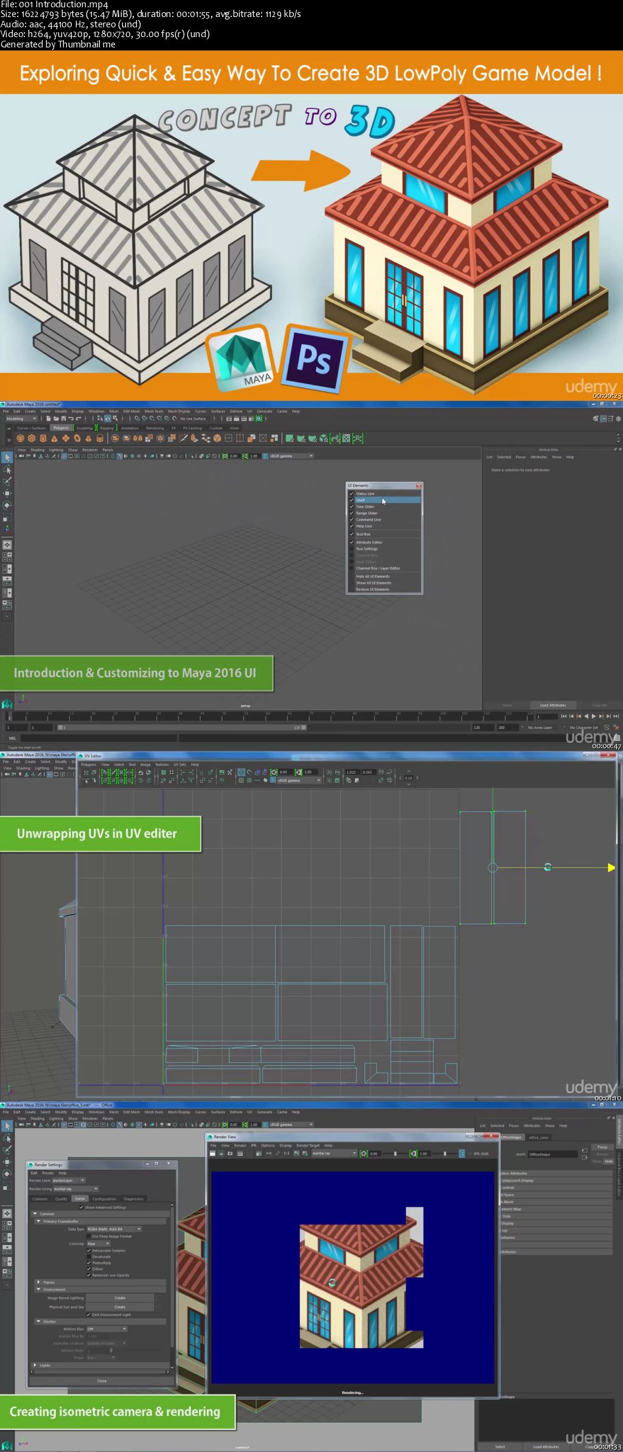Click the gamma slider in Render View toolbar
The height and width of the screenshot is (1452, 623).
445,1153
